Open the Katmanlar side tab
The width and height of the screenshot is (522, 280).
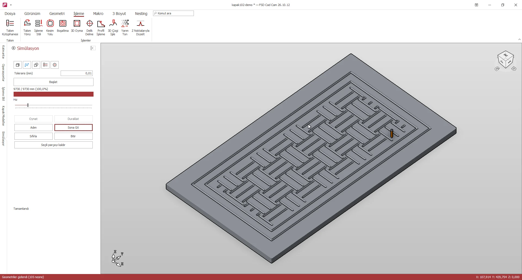click(x=3, y=52)
